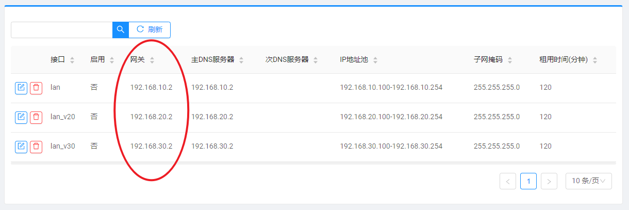Screen dimensions: 629x210
Task: Sort by 次DNS服务器 column
Action: (x=316, y=60)
